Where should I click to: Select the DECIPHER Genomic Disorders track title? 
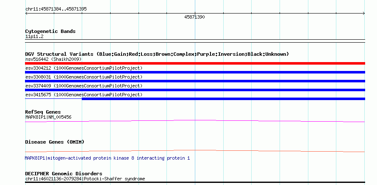[x=64, y=174]
